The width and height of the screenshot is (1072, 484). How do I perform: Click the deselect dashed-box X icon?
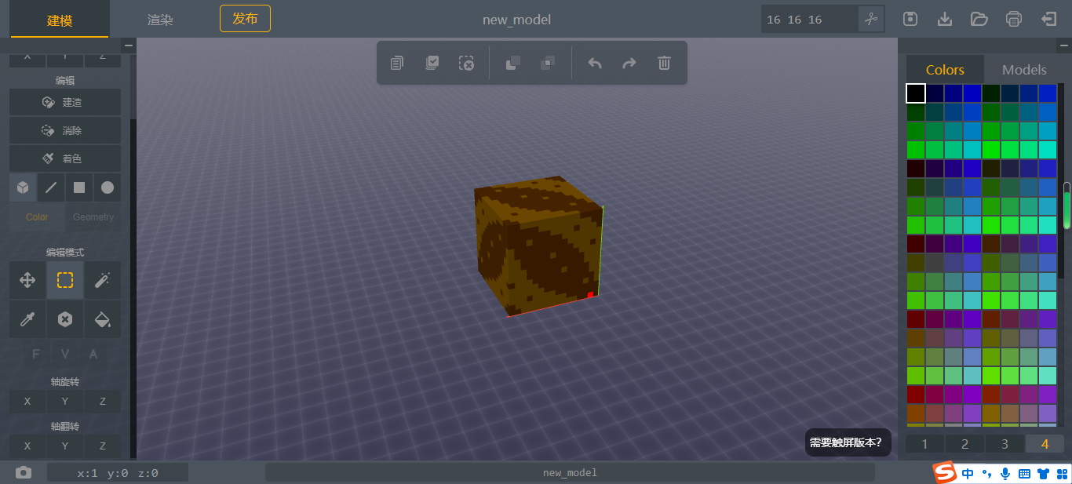(x=466, y=63)
